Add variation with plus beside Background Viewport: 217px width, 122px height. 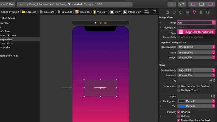click(160, 101)
